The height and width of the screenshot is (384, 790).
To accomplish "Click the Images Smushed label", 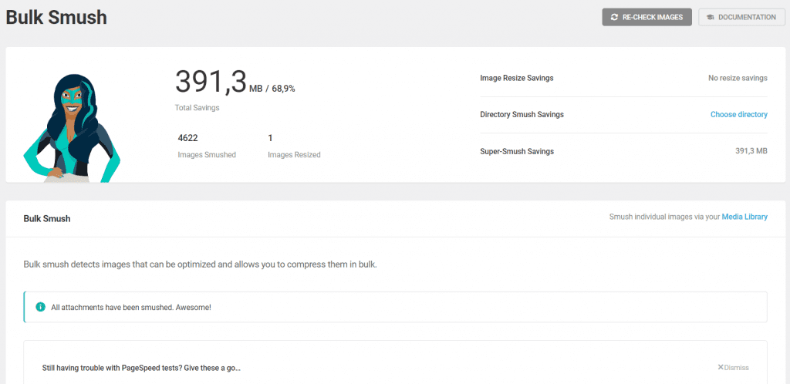I will click(x=207, y=154).
